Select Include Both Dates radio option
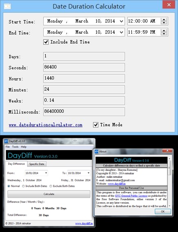 pos(23,186)
